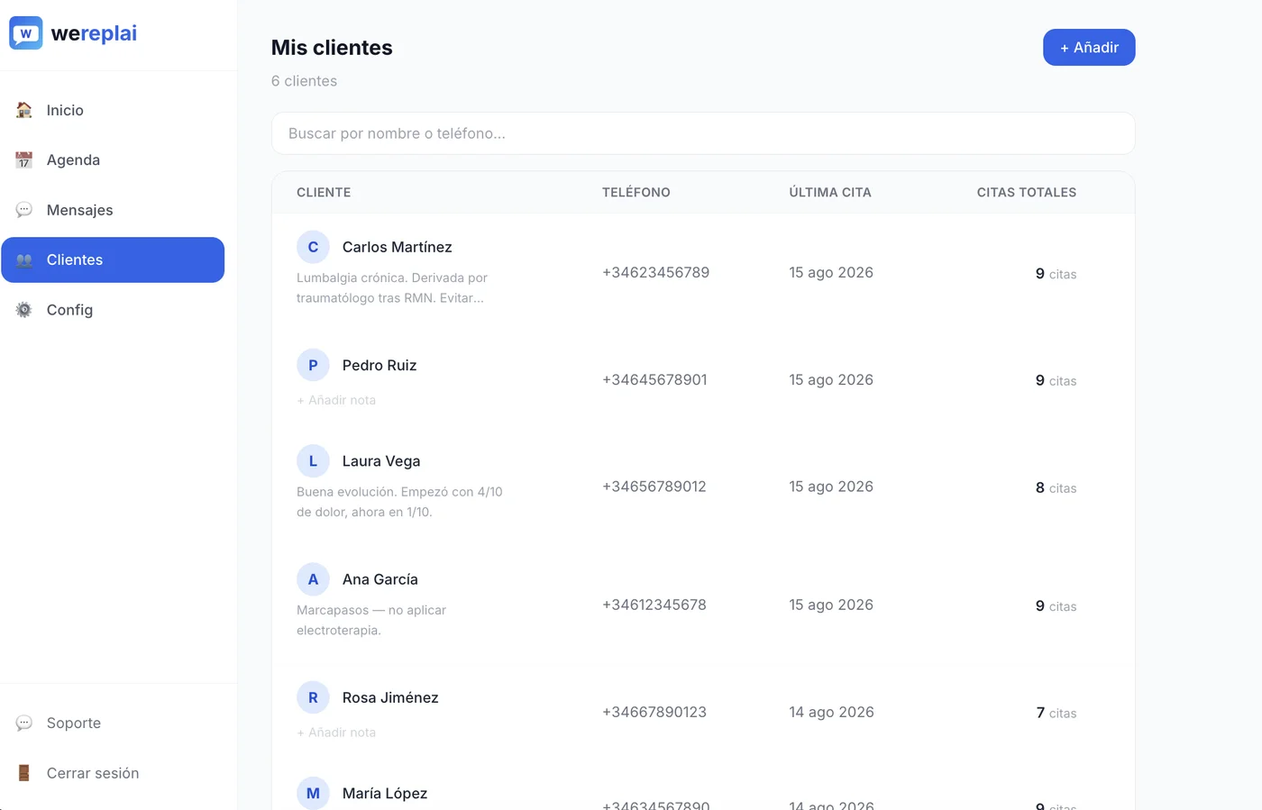Click the CITAS TOTALES column header
Viewport: 1262px width, 810px height.
click(1027, 192)
